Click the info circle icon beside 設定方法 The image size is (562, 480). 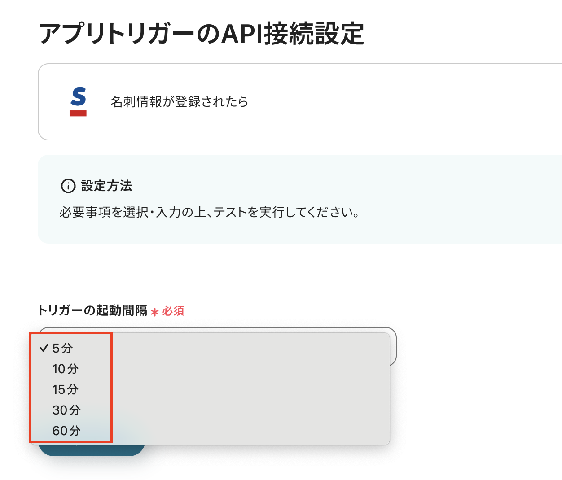(x=68, y=186)
